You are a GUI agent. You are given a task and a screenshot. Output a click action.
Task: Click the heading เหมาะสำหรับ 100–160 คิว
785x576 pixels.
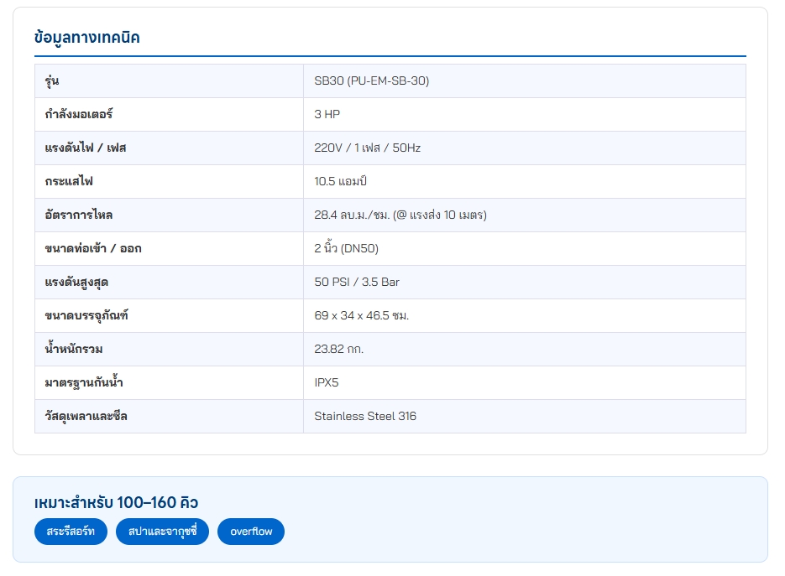tap(116, 502)
